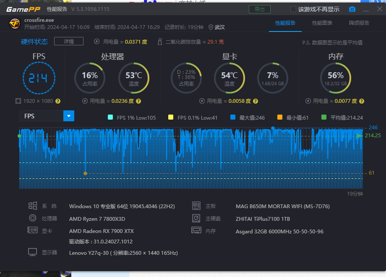Open hardware status 详情 button
386x277 pixels.
pos(69,42)
